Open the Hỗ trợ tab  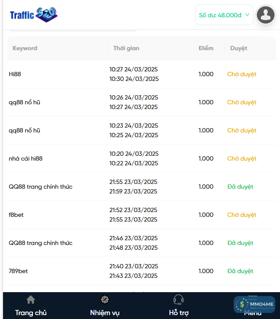pyautogui.click(x=179, y=312)
